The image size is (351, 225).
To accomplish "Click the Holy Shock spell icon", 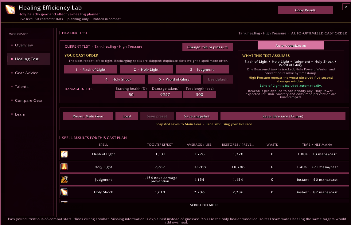I will click(x=64, y=192).
